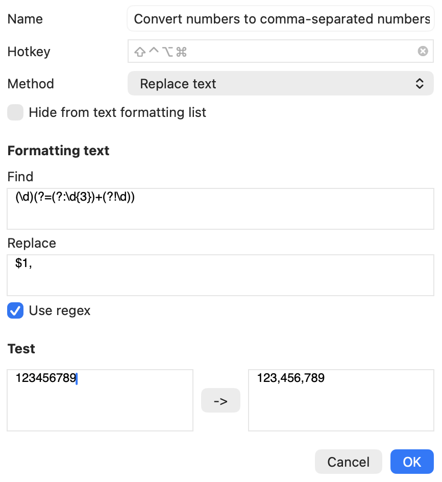Clear the hotkey with the x icon

(x=423, y=51)
